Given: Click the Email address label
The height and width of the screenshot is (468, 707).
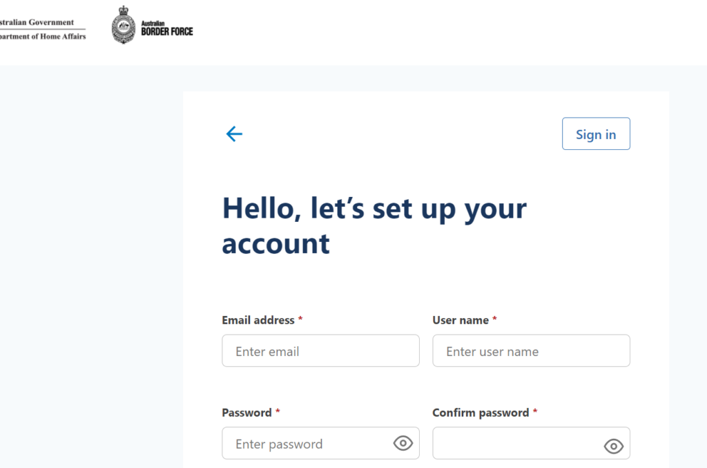Looking at the screenshot, I should 258,320.
